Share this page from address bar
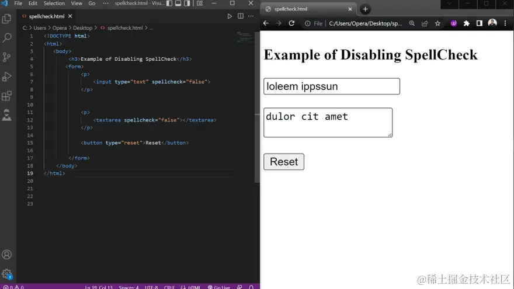 click(425, 23)
